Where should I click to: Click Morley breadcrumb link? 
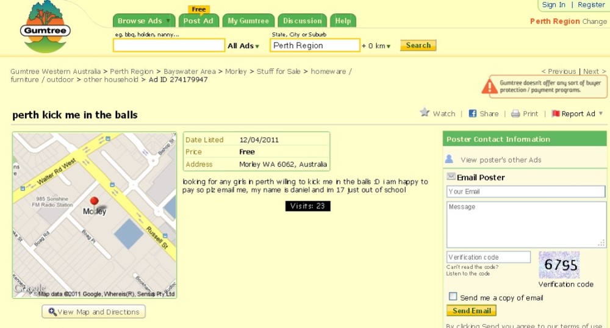[x=235, y=71]
